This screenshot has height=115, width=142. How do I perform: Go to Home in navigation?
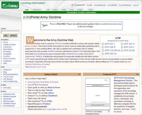pyautogui.click(x=6, y=42)
